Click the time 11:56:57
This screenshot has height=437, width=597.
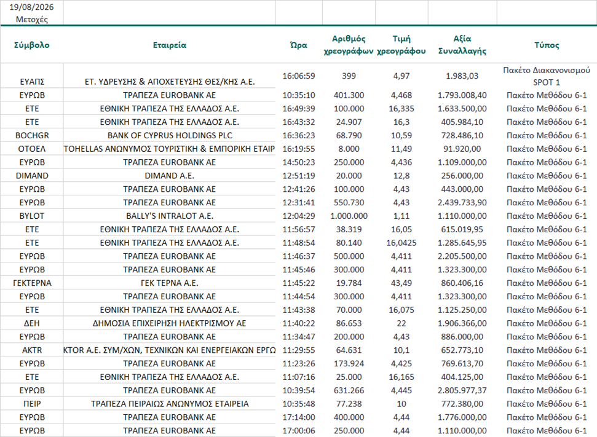coord(299,229)
